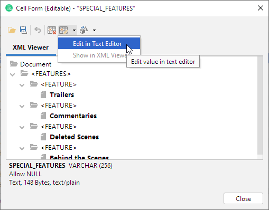269x210 pixels.
Task: Click the edit cell value grid icon
Action: coord(63,30)
